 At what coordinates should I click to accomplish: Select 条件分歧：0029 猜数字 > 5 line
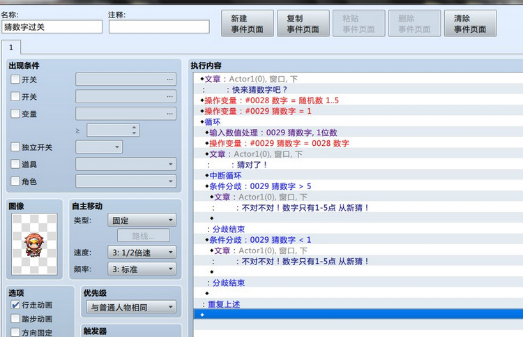(358, 186)
